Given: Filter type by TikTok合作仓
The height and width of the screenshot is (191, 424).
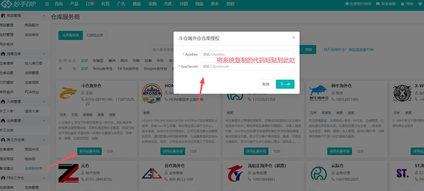Looking at the screenshot, I should [128, 69].
